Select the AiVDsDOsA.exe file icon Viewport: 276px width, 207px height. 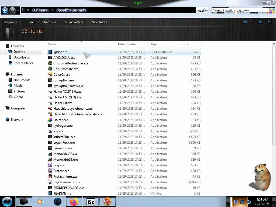tap(50, 57)
